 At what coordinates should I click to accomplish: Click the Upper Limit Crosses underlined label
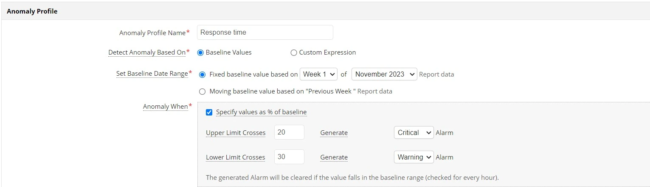tap(236, 133)
